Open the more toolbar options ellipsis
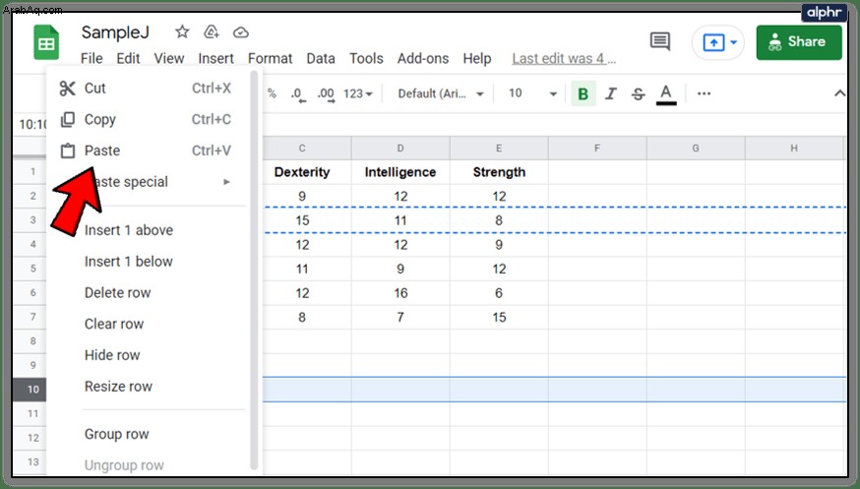Screen dimensions: 860x489 coord(704,93)
